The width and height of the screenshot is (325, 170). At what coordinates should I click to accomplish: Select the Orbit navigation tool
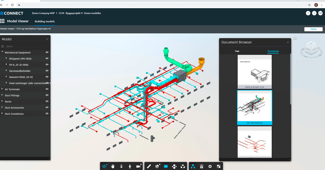click(105, 166)
